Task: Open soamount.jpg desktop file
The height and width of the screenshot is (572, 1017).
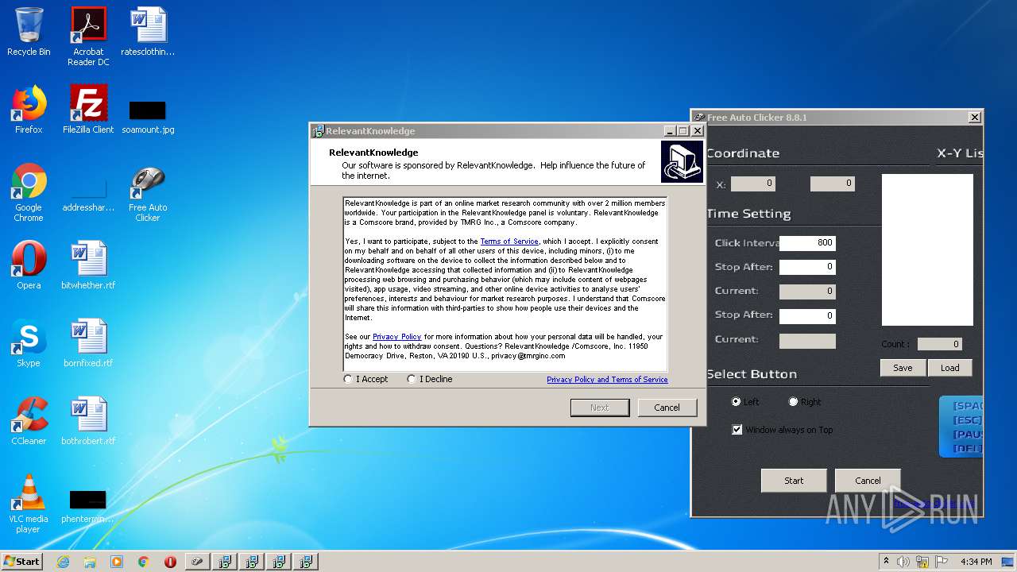Action: 148,115
